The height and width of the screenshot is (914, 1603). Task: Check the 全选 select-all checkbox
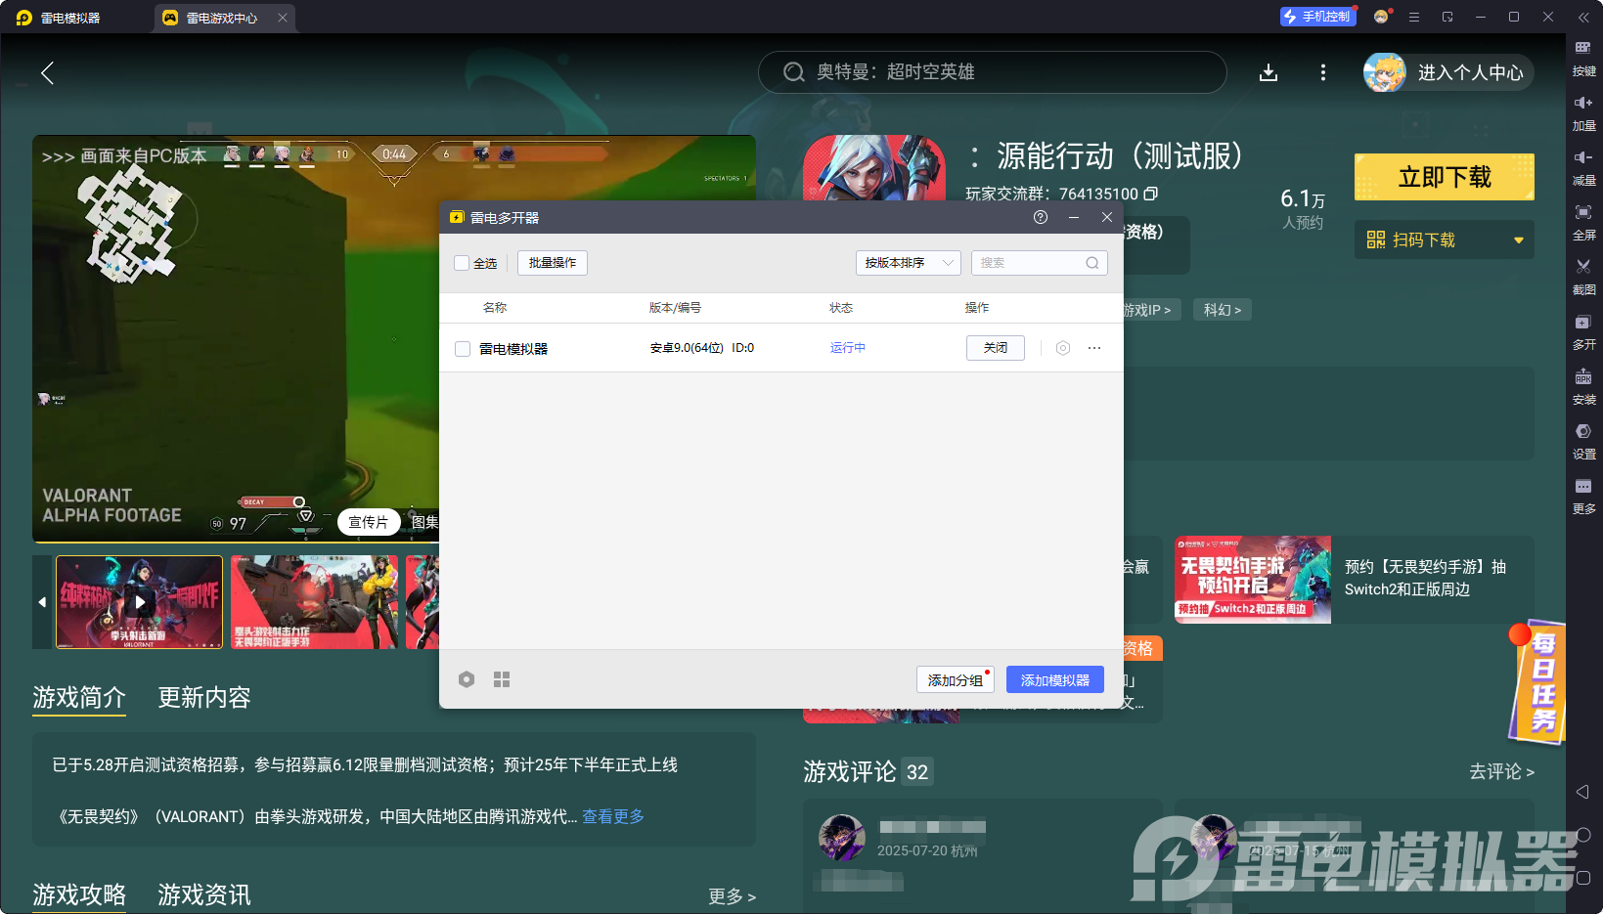(462, 263)
